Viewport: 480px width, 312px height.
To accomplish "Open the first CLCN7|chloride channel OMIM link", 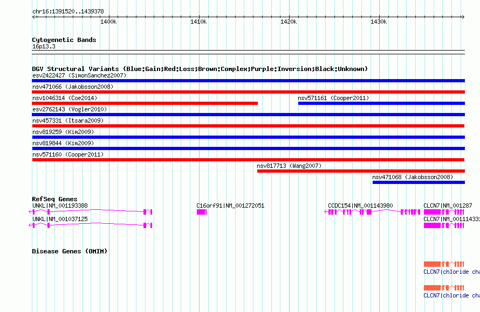I will click(451, 272).
